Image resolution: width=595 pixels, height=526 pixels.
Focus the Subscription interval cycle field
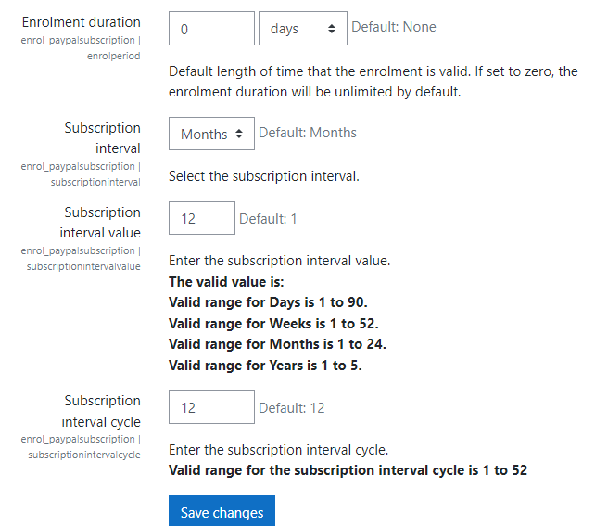211,406
